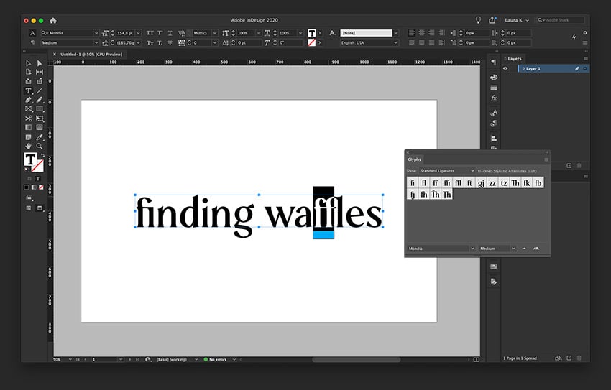611x390 pixels.
Task: Activate the Zoom tool magnifier
Action: coord(40,147)
